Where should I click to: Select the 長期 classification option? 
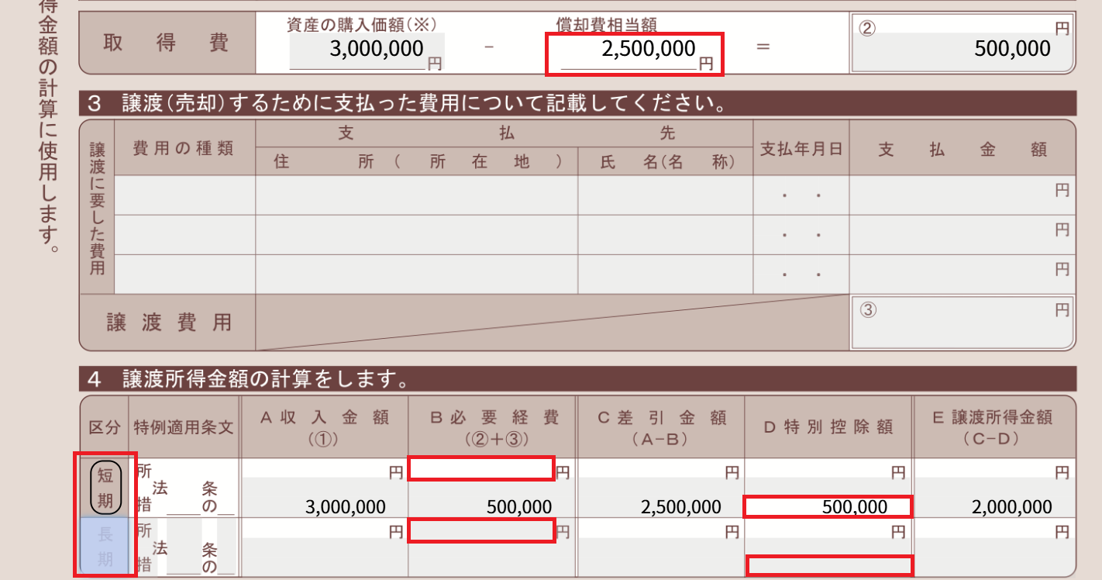[105, 547]
